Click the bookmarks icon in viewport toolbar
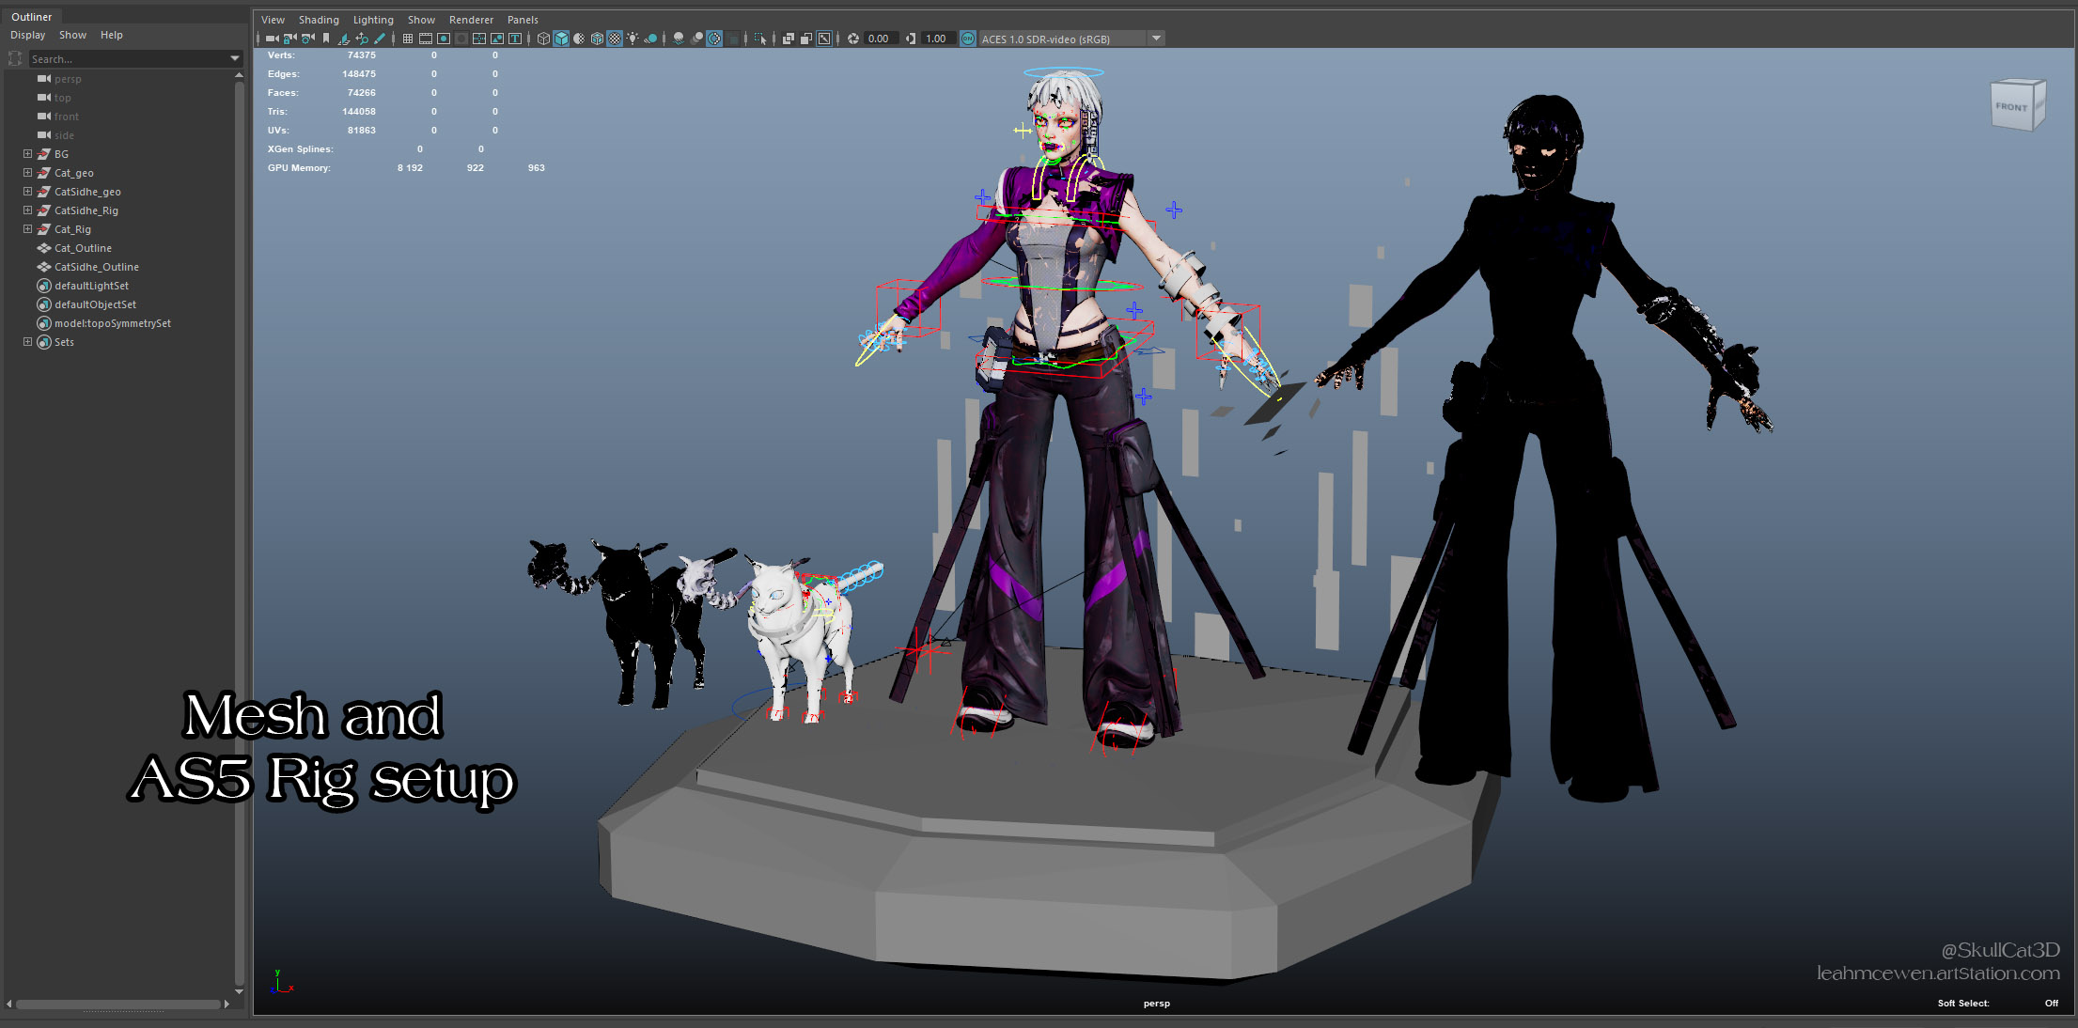The height and width of the screenshot is (1028, 2078). click(x=326, y=39)
